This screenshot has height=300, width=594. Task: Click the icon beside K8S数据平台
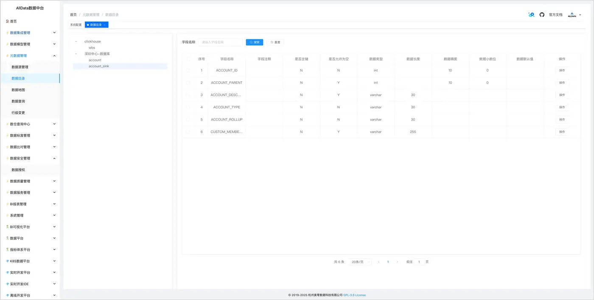(7, 261)
